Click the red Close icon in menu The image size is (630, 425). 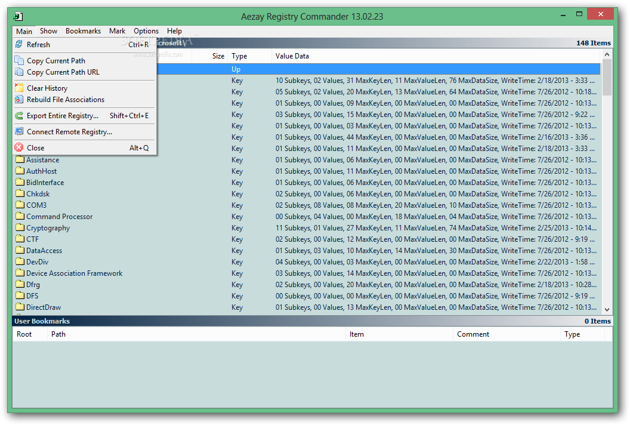click(19, 147)
